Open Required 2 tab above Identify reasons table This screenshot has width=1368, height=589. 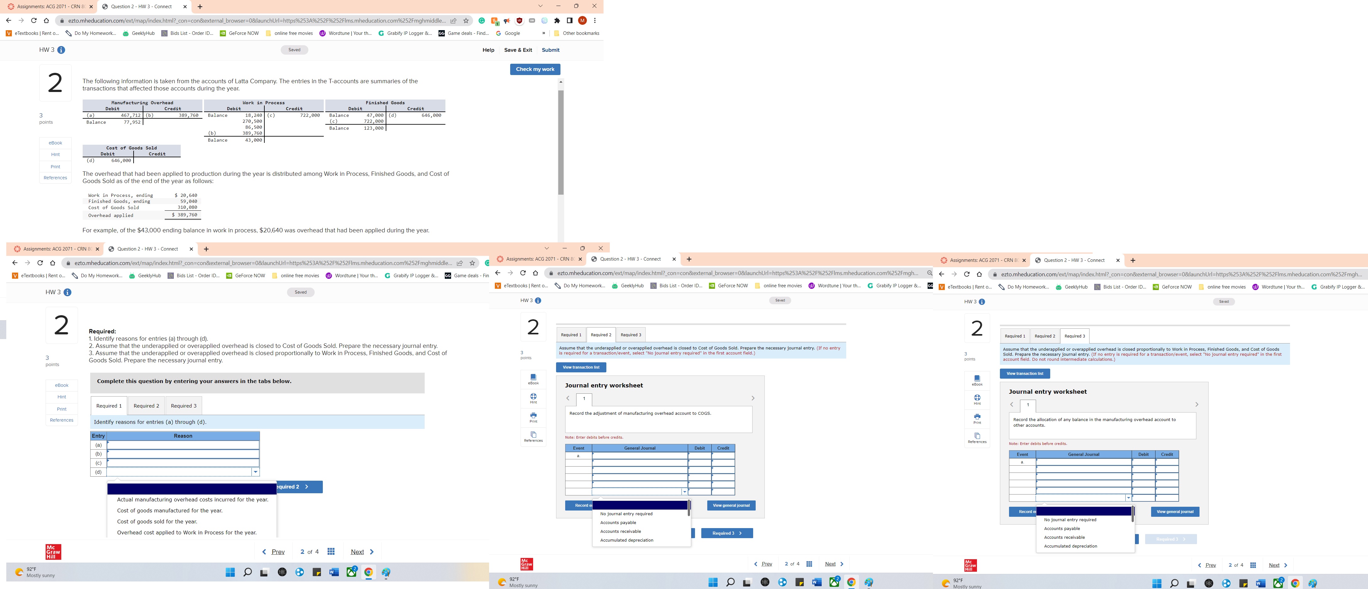(x=146, y=406)
